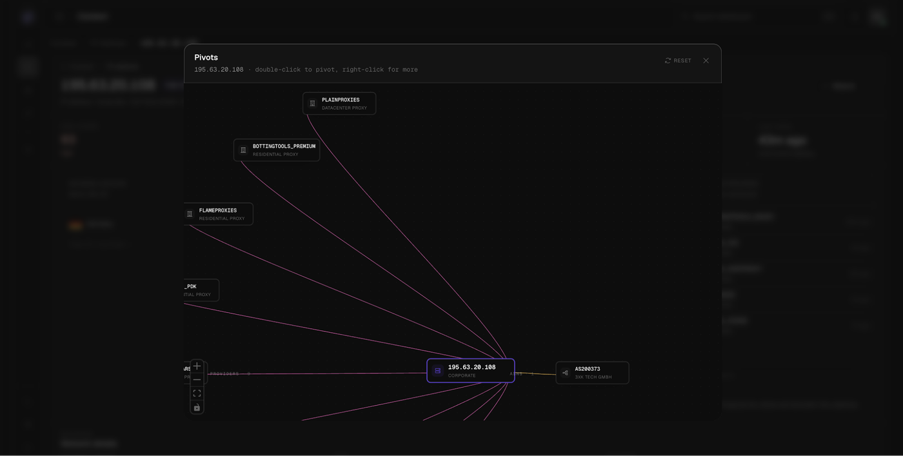
Task: Click the pivot hint text in the header
Action: [336, 70]
